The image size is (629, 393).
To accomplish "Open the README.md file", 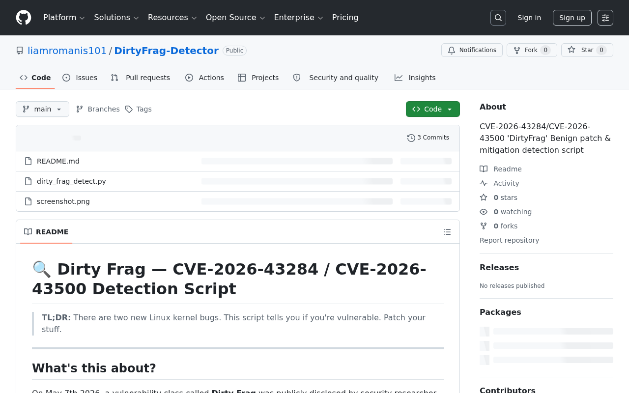I will click(58, 161).
